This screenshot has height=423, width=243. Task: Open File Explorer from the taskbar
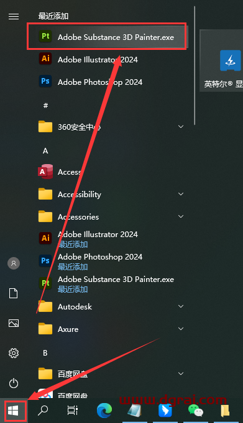tap(225, 411)
